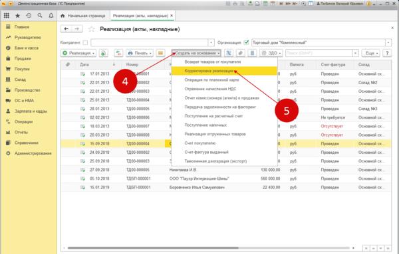Click the Контрагент filter input field
This screenshot has width=399, height=254.
(x=150, y=42)
